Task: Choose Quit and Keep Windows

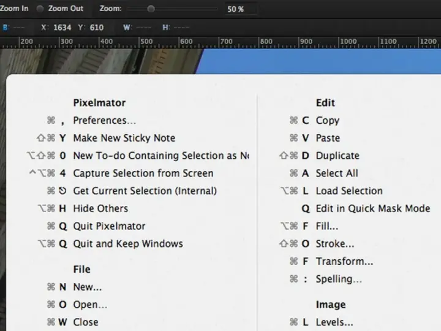Action: 128,244
